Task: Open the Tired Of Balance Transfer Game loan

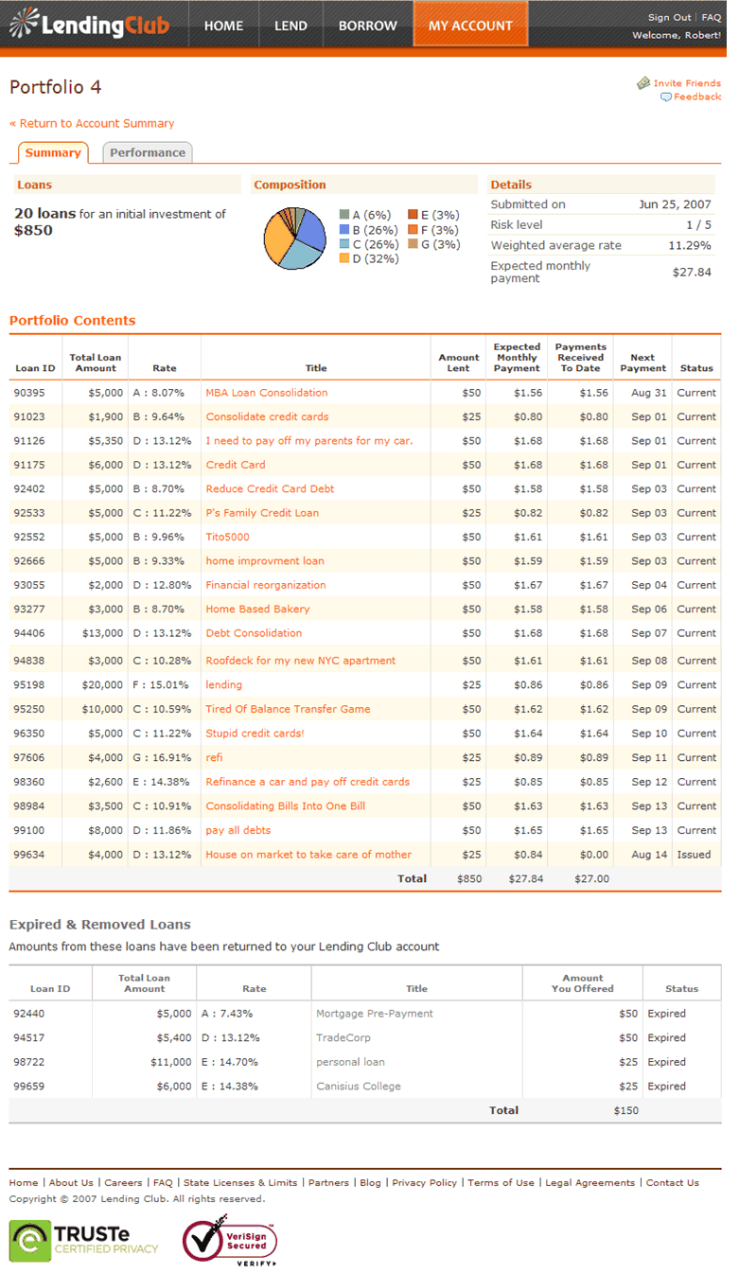Action: tap(288, 709)
